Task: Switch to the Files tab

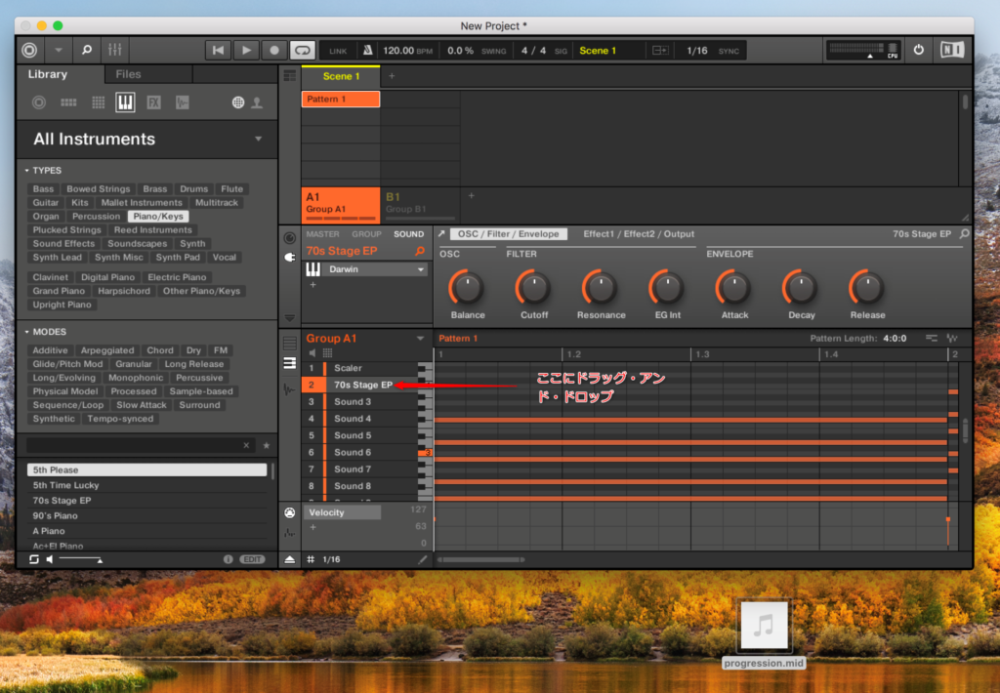Action: tap(128, 74)
